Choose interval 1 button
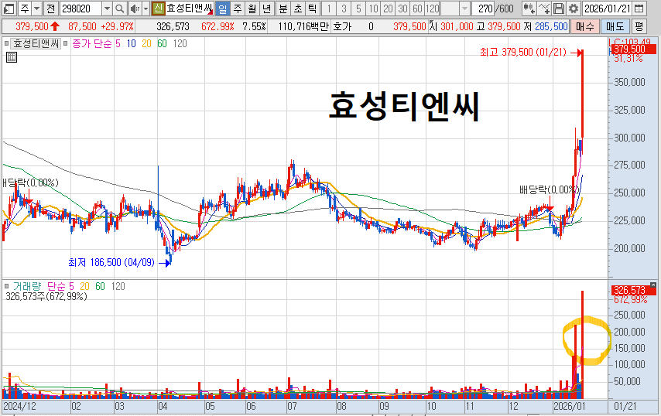Screen dimensions: 661x416 point(329,9)
